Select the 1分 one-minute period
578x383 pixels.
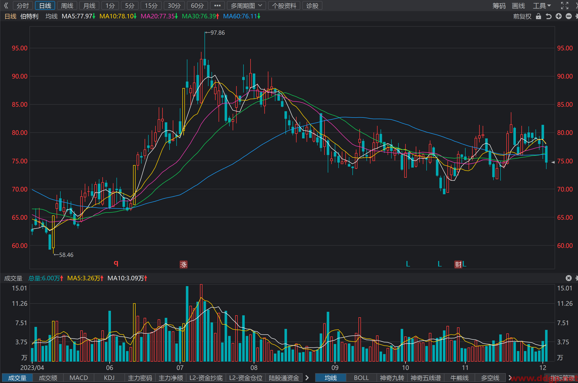click(x=110, y=6)
